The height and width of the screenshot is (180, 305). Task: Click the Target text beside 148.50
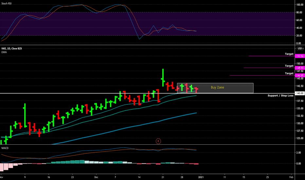click(x=289, y=66)
